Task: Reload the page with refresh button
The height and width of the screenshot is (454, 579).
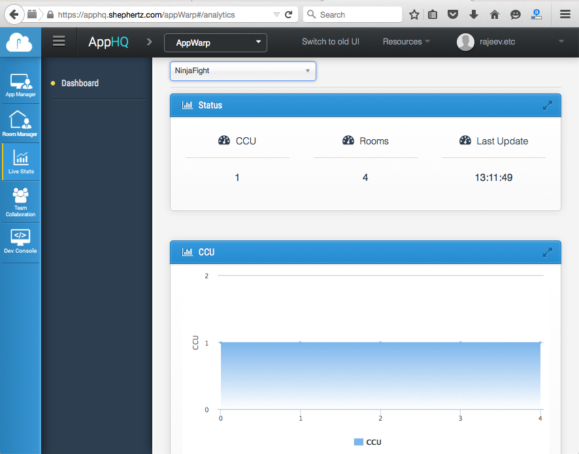Action: tap(288, 14)
